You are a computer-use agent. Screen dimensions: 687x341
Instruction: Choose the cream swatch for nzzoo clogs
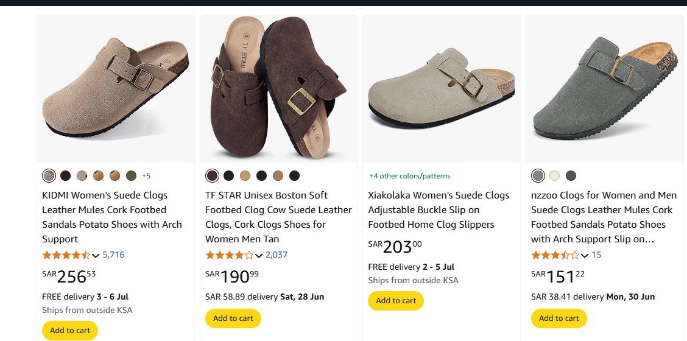tap(554, 176)
